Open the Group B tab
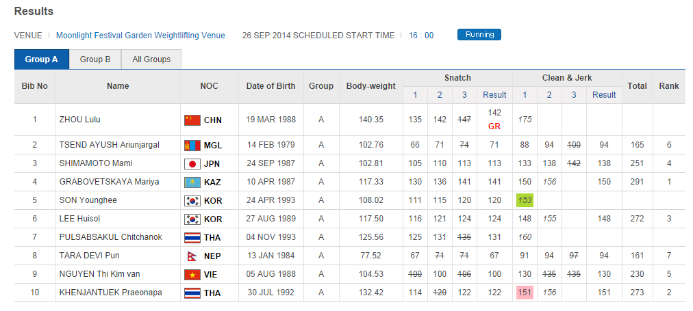The image size is (693, 311). 95,59
